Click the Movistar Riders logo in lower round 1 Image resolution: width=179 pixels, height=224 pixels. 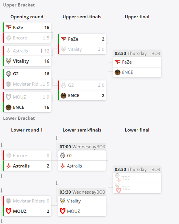pos(8,201)
